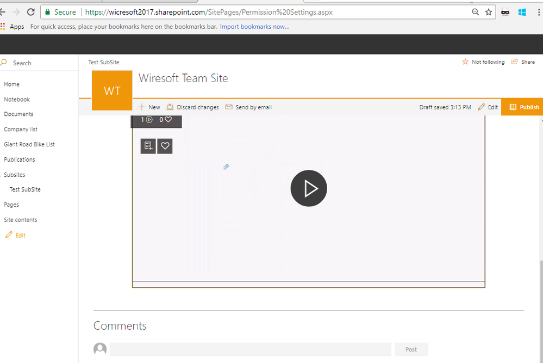Click the video view count indicator
Viewport: 543px width, 363px height.
pyautogui.click(x=147, y=120)
